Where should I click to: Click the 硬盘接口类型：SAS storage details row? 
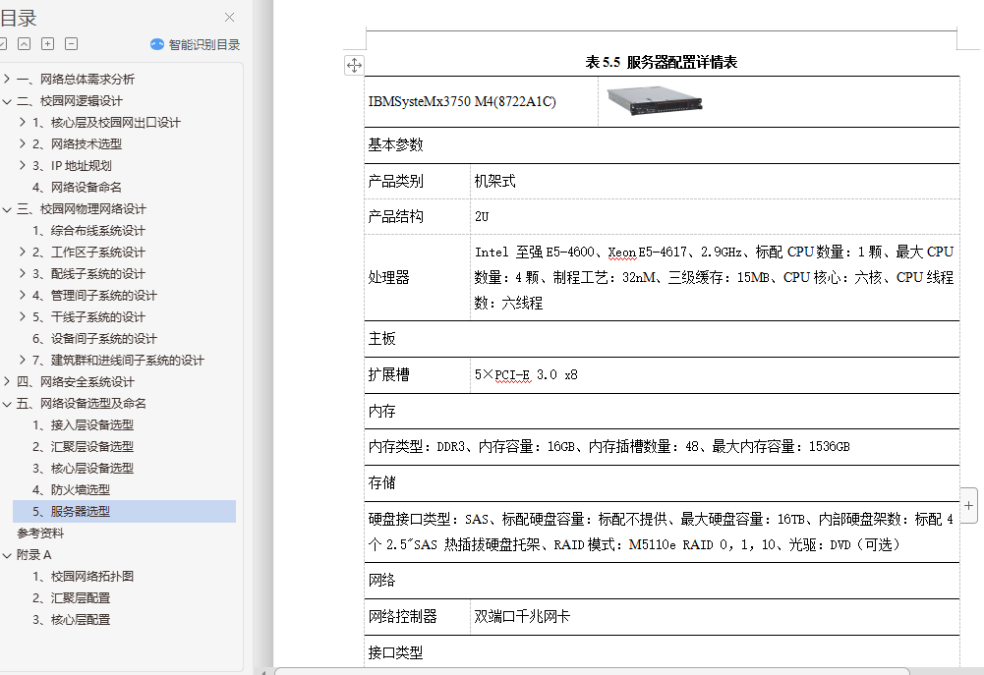pyautogui.click(x=663, y=532)
